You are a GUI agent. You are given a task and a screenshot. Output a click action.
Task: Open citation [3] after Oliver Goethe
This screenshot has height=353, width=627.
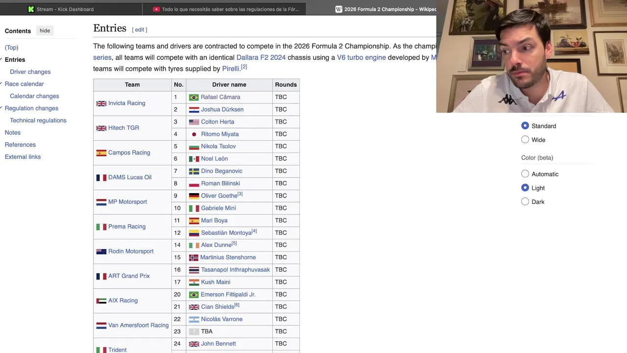pos(240,194)
